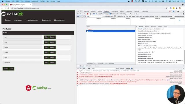Click the network search magnifier icon

click(x=97, y=14)
